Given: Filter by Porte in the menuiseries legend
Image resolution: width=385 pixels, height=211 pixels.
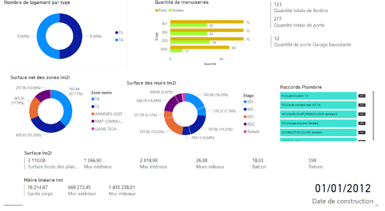Looking at the screenshot, I should (x=161, y=10).
